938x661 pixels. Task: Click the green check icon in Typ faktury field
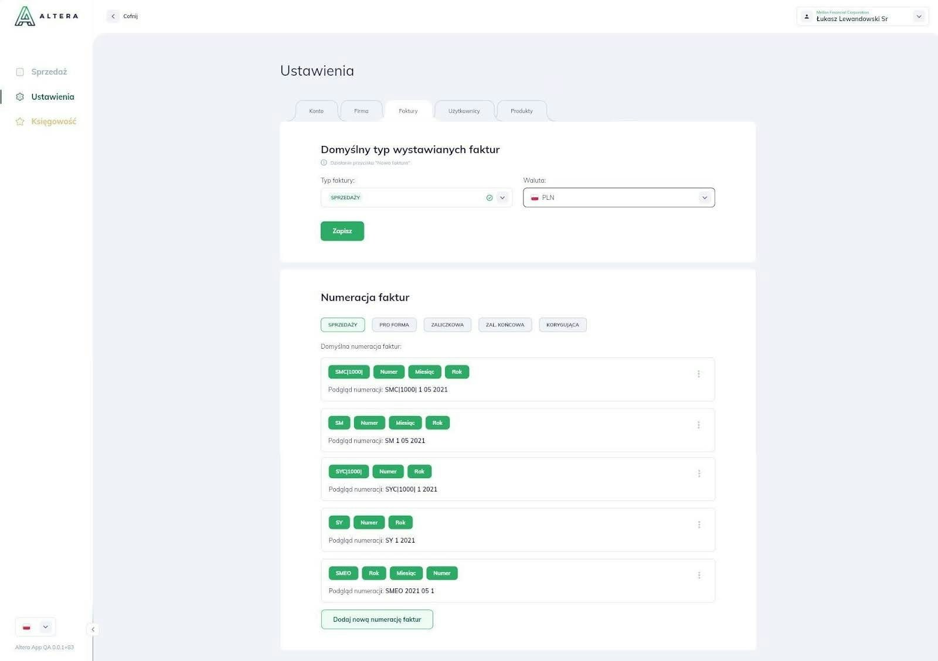490,198
